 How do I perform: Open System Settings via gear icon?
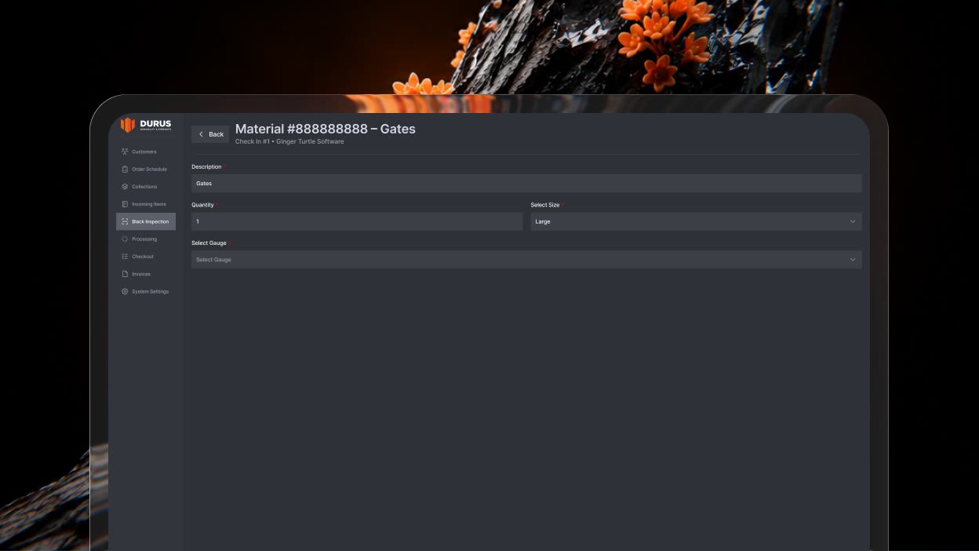125,291
